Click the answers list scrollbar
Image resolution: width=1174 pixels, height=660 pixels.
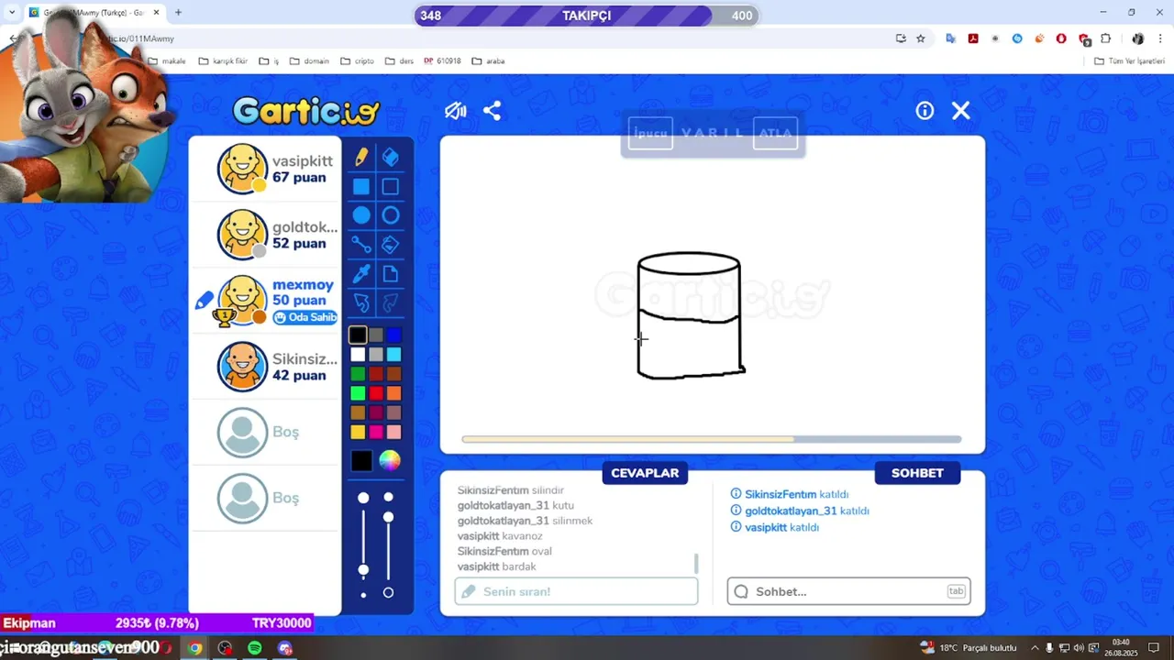(695, 564)
